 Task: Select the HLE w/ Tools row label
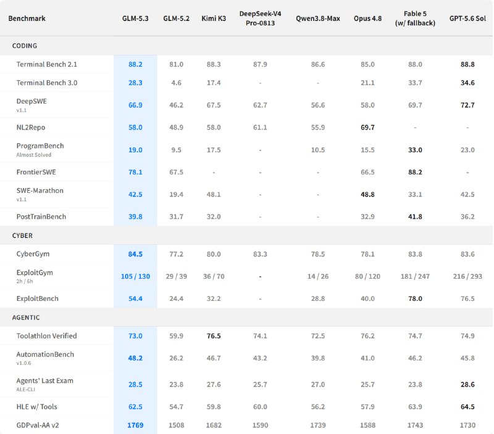36,407
